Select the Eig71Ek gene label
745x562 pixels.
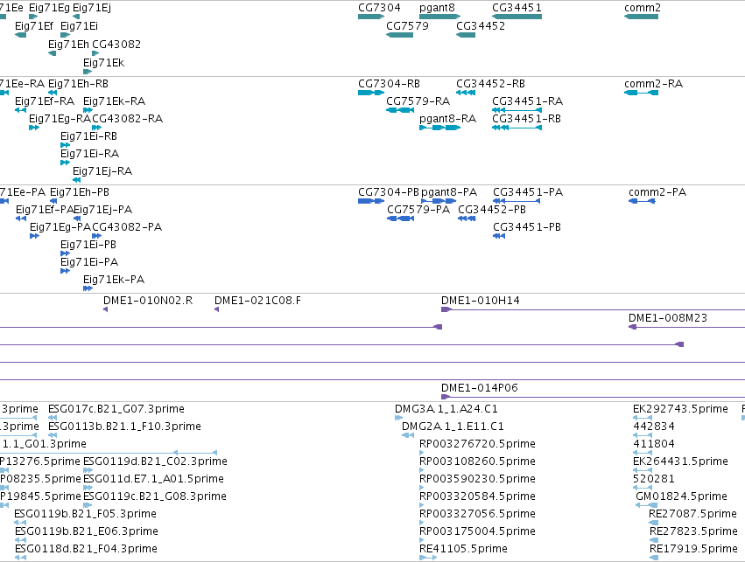(x=103, y=63)
